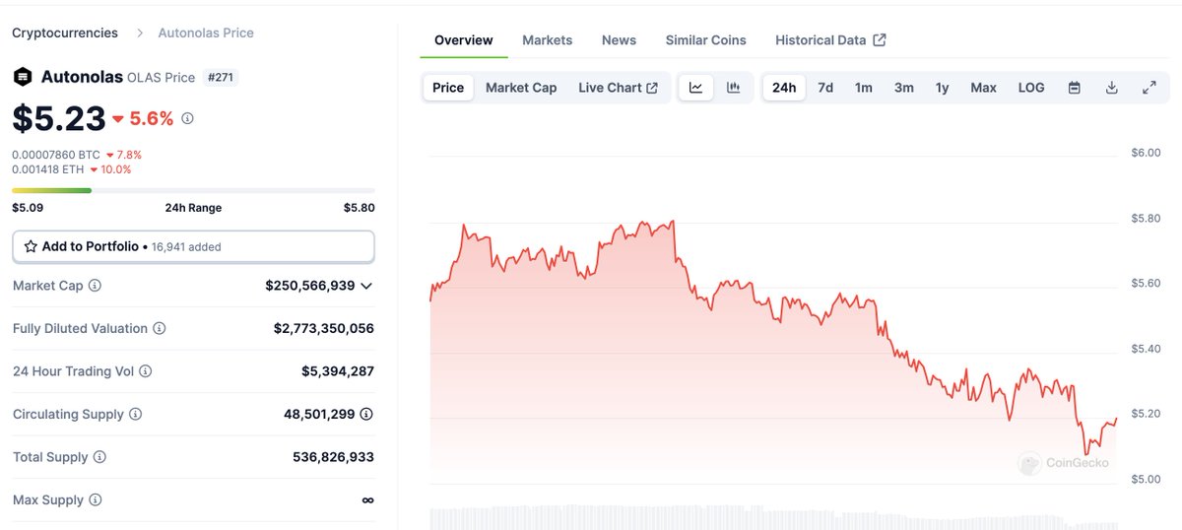Open the Similar Coins tab

coord(705,40)
